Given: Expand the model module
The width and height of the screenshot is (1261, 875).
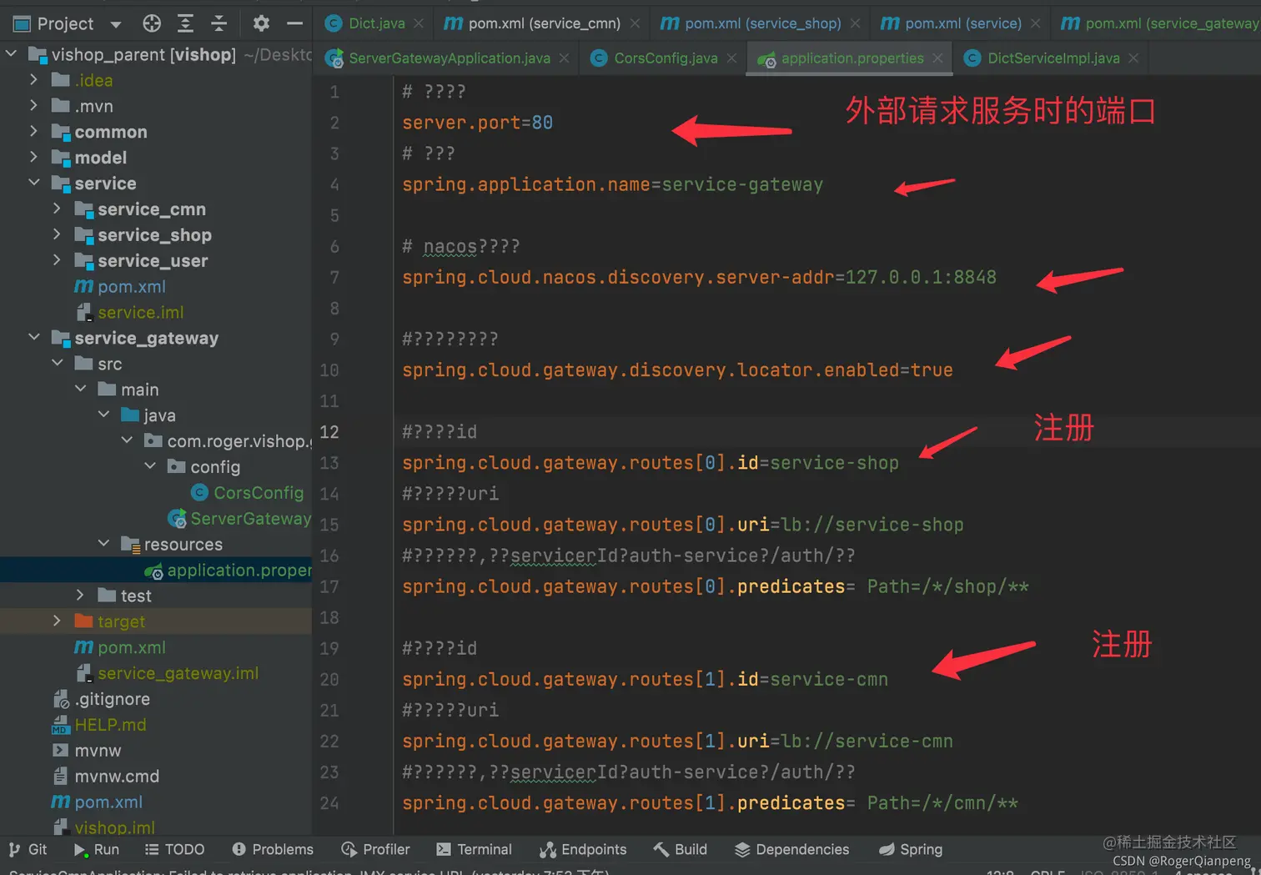Looking at the screenshot, I should (x=33, y=158).
